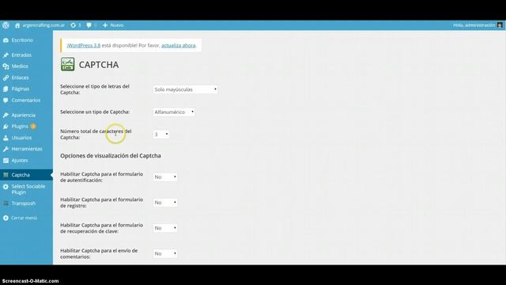Viewport: 506px width, 285px height.
Task: Open dropdown for formulario de autentificación
Action: click(x=165, y=177)
